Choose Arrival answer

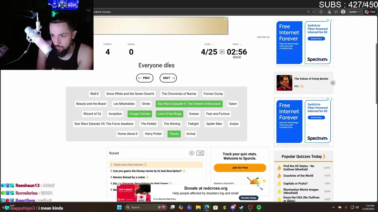(191, 134)
